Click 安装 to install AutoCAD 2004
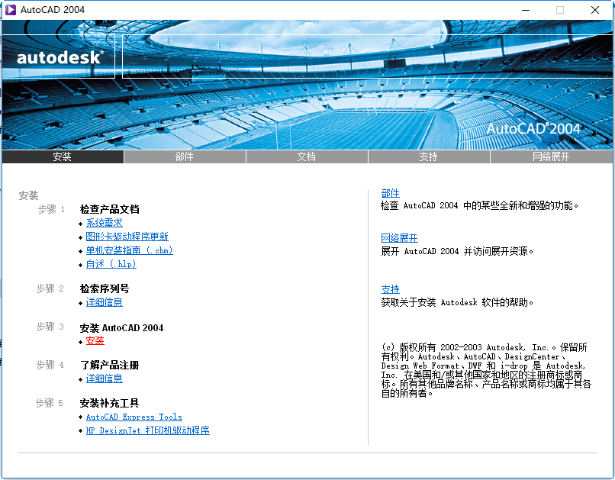 point(95,340)
